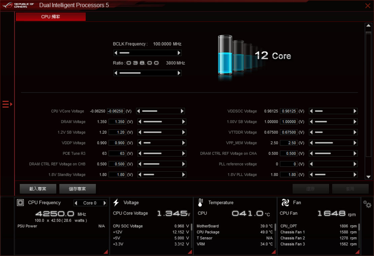374x256 pixels.
Task: Increase DRAM Voltage with right arrow
Action: tap(183, 122)
